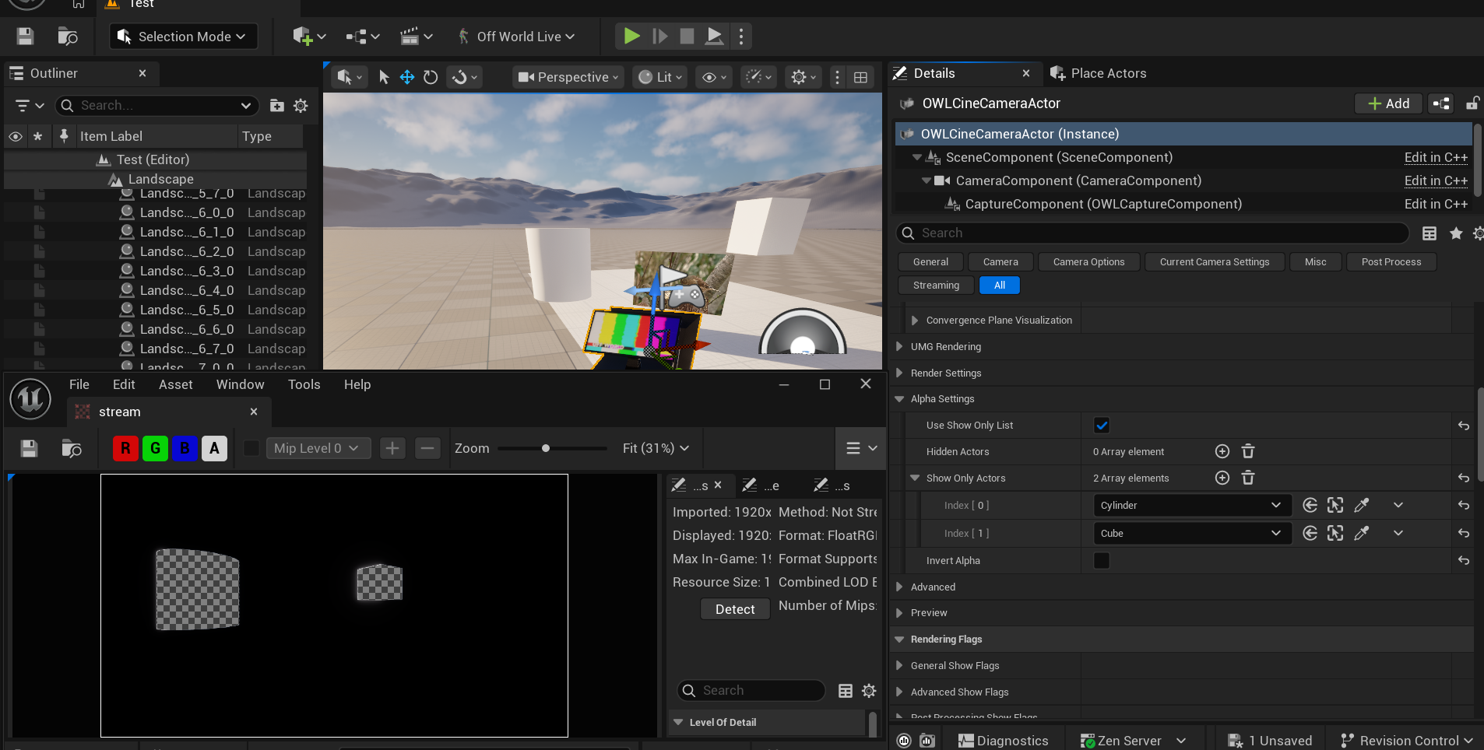Click the Detect button
Image resolution: width=1484 pixels, height=750 pixels.
coord(735,609)
